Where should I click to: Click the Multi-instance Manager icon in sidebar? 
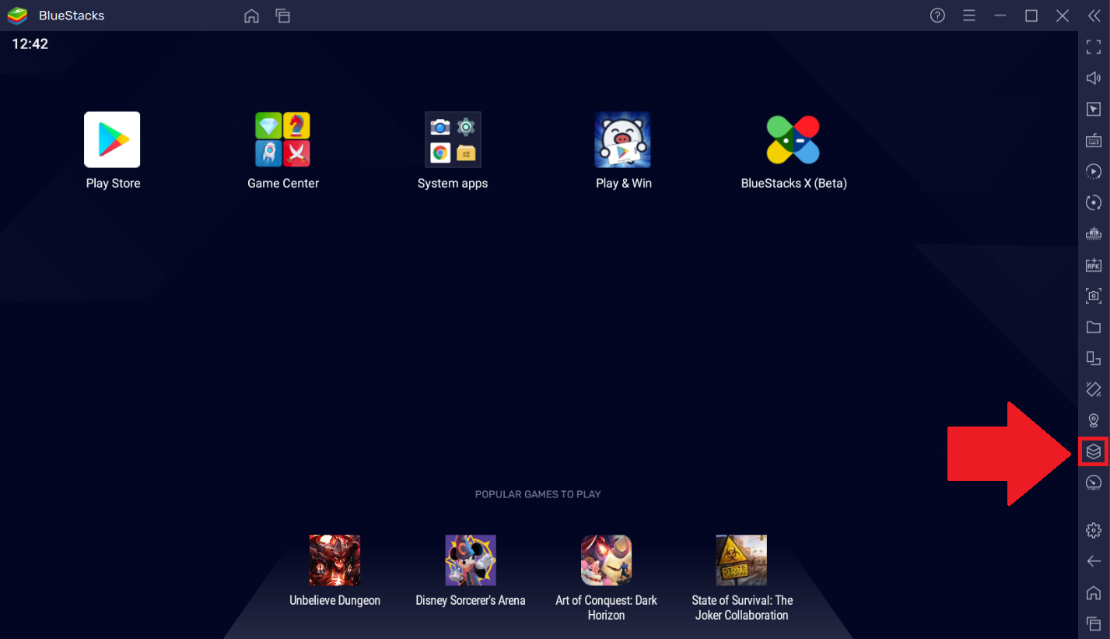[1093, 451]
